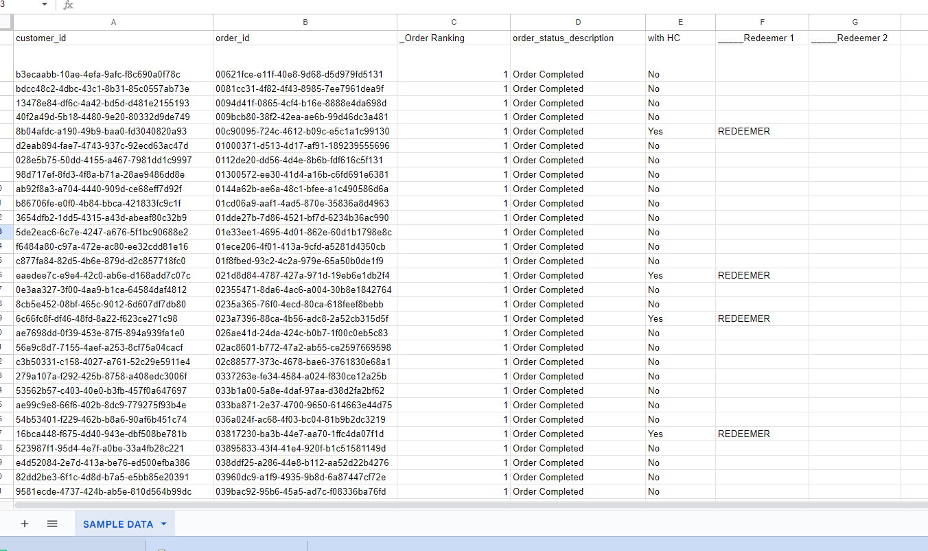This screenshot has height=551, width=928.
Task: Open the SAMPLE DATA tab dropdown arrow
Action: (163, 524)
